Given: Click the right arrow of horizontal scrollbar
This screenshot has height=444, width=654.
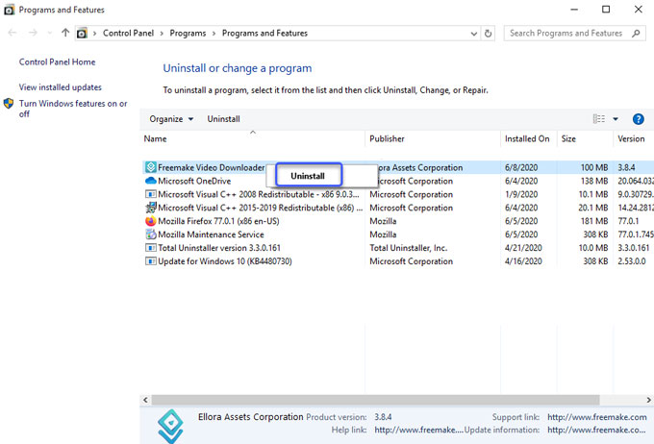Looking at the screenshot, I should (x=648, y=400).
